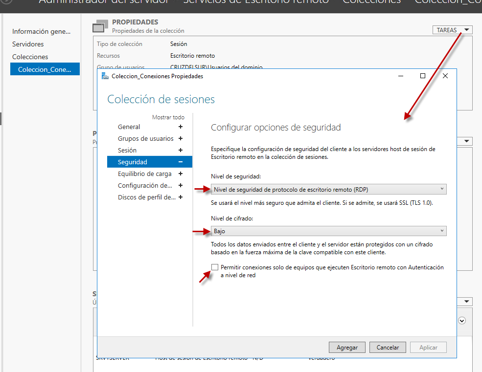Click the Aplicar button
482x372 pixels.
[x=428, y=347]
